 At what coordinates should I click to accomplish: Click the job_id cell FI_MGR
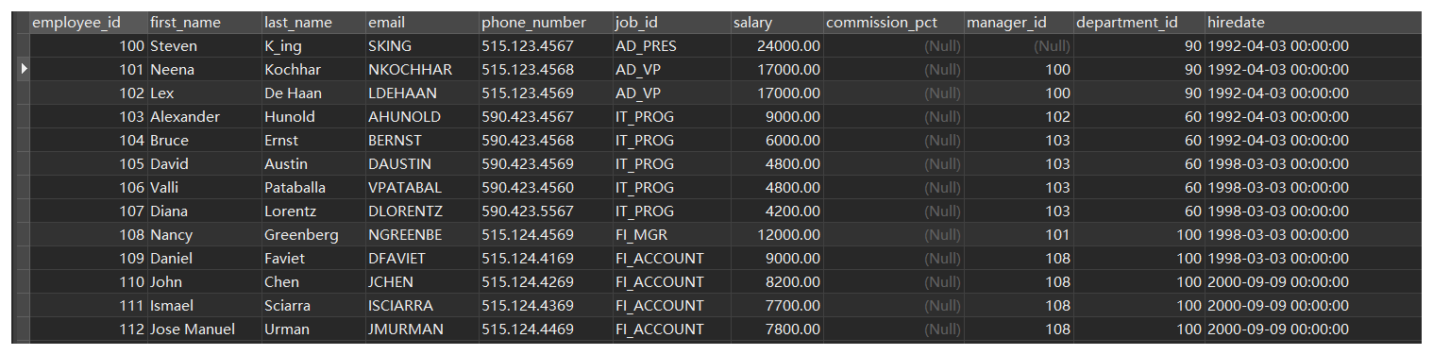[671, 235]
